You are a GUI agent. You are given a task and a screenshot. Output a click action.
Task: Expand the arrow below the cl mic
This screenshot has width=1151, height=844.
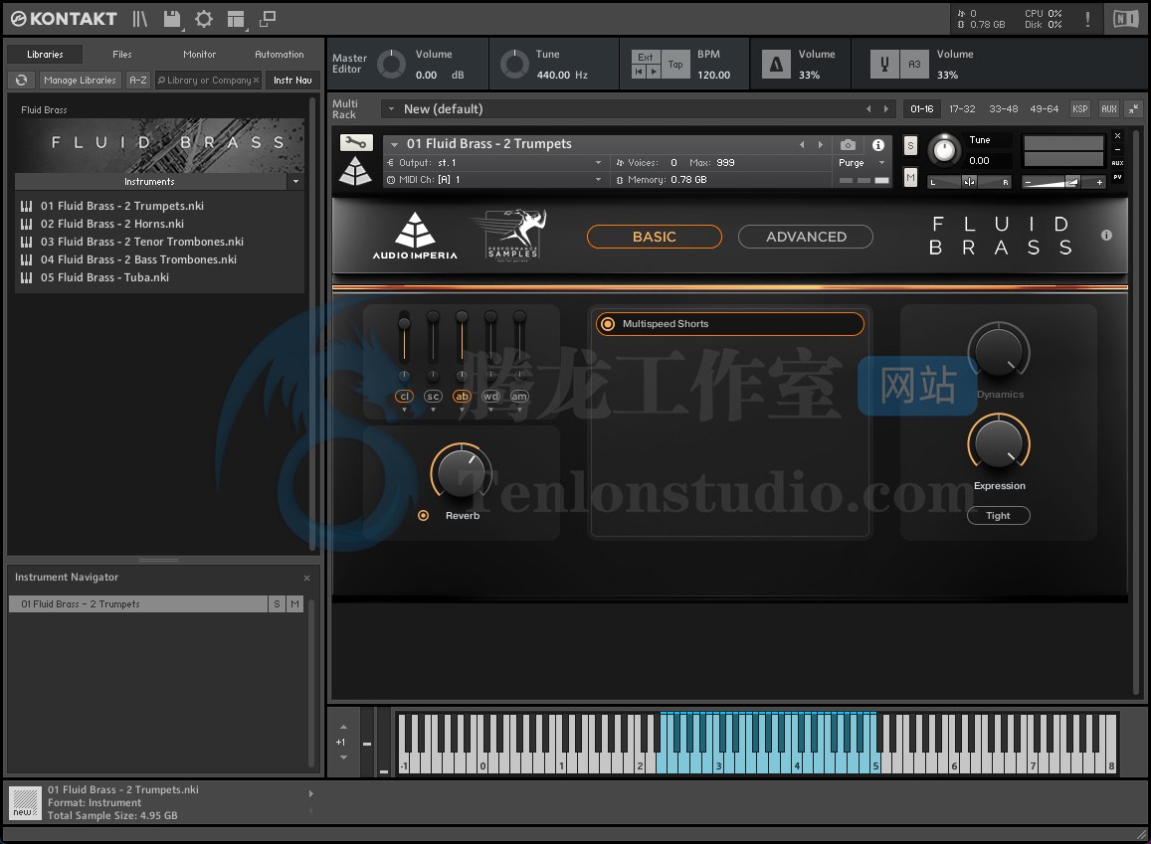coord(404,410)
